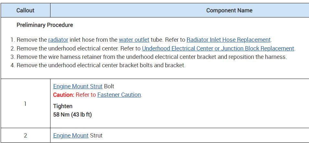Image resolution: width=309 pixels, height=143 pixels.
Task: Click the bold "Tighten" label
Action: (63, 106)
